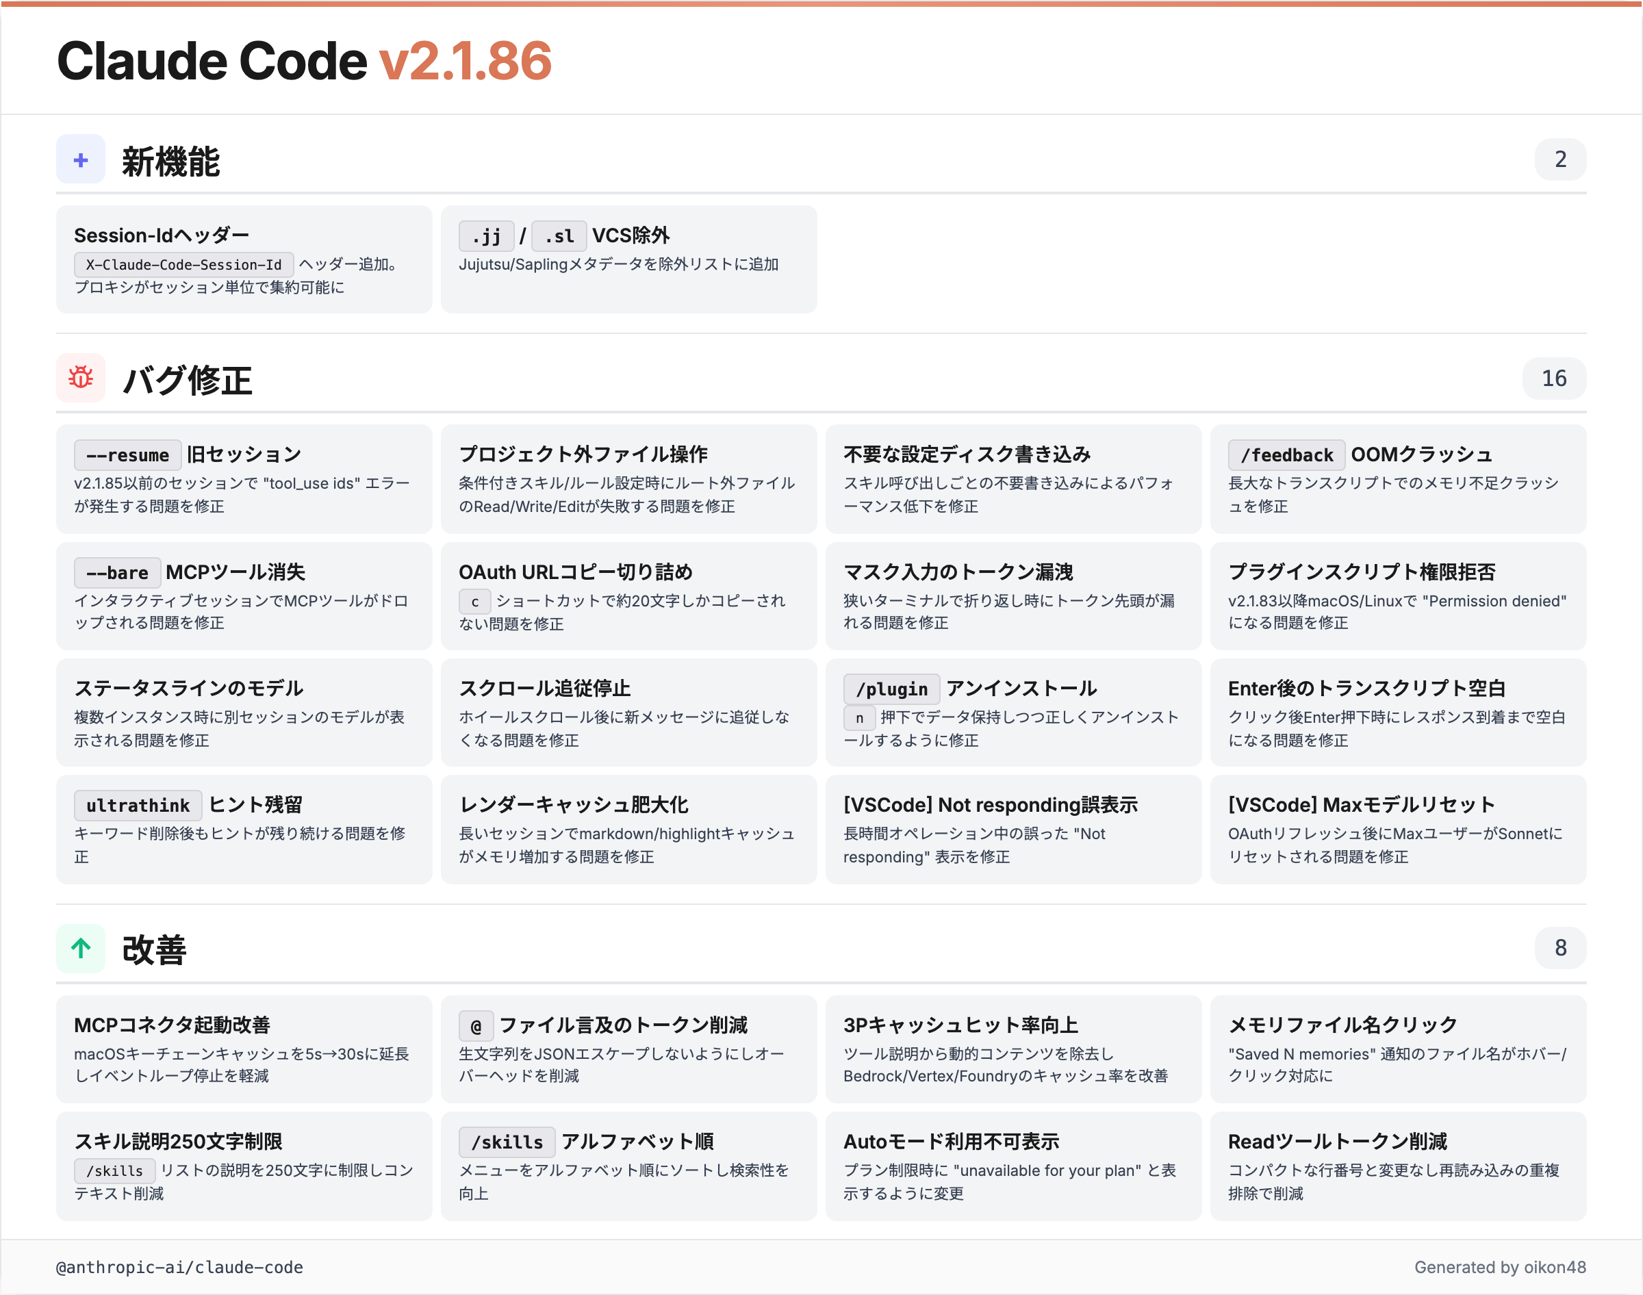The width and height of the screenshot is (1643, 1295).
Task: Click the メモリファイル名クリック card title
Action: (x=1342, y=1025)
